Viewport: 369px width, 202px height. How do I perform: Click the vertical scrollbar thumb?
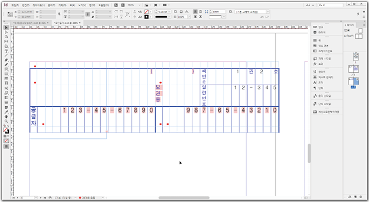pos(309,154)
